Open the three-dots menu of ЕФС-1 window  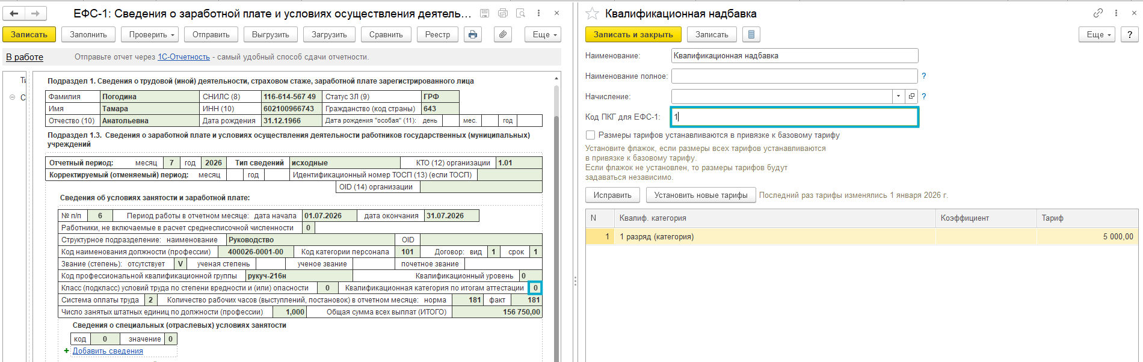[538, 13]
